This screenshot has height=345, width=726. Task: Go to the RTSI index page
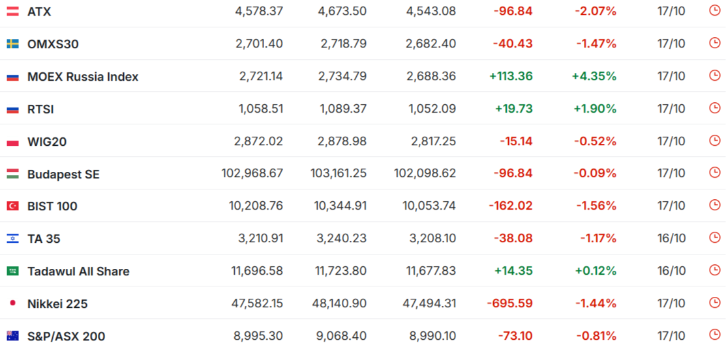[40, 109]
